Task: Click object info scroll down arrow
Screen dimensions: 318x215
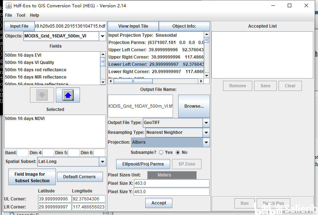Action: coord(207,76)
